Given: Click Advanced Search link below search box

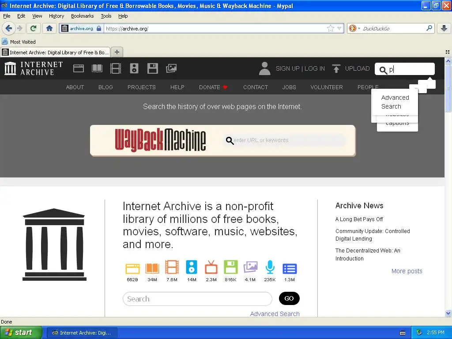Looking at the screenshot, I should (x=275, y=314).
